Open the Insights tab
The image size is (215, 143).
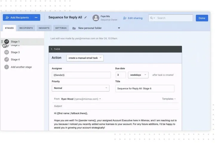pos(44,28)
